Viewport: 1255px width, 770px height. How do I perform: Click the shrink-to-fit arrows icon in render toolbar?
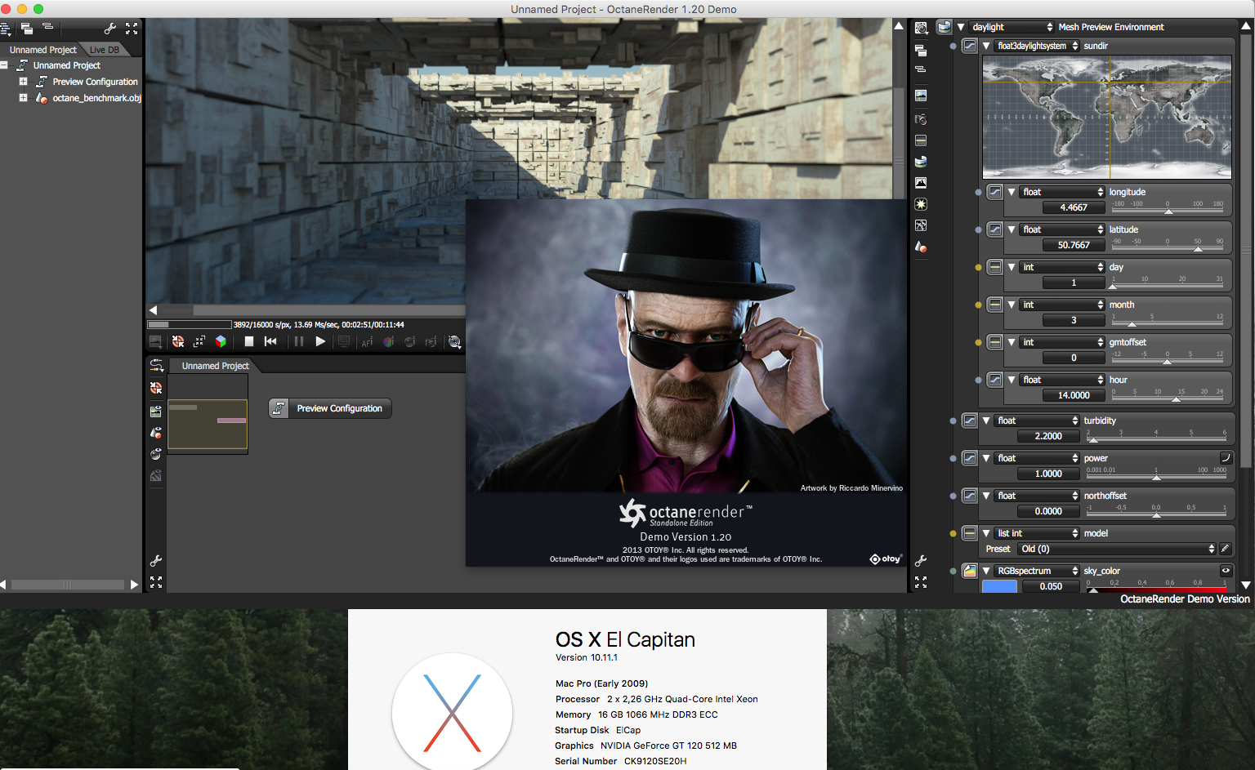coord(199,342)
